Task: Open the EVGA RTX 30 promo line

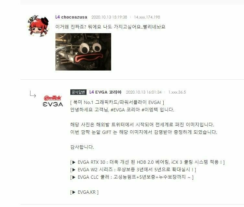Action: [x=147, y=162]
